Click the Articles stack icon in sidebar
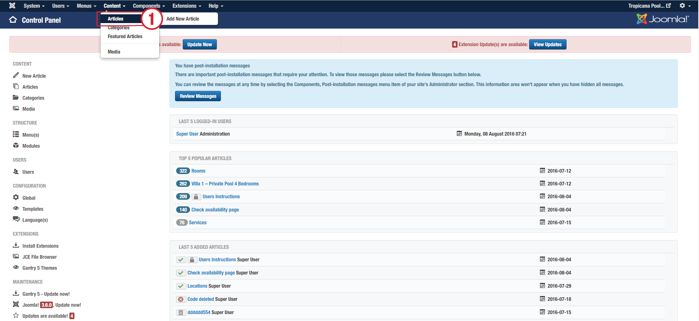This screenshot has height=321, width=699. pos(16,86)
